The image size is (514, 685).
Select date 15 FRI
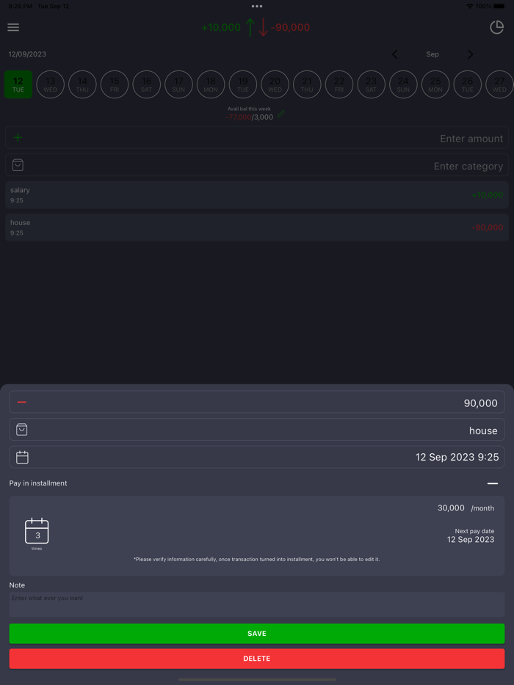pos(115,84)
